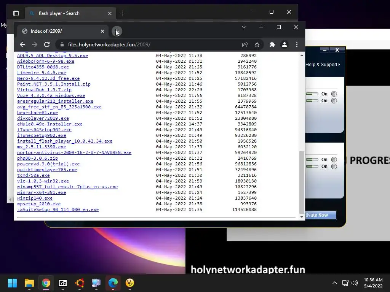Download norton-antivirus-2009 NAV09EN.exe
The image size is (390, 292).
pos(74,153)
